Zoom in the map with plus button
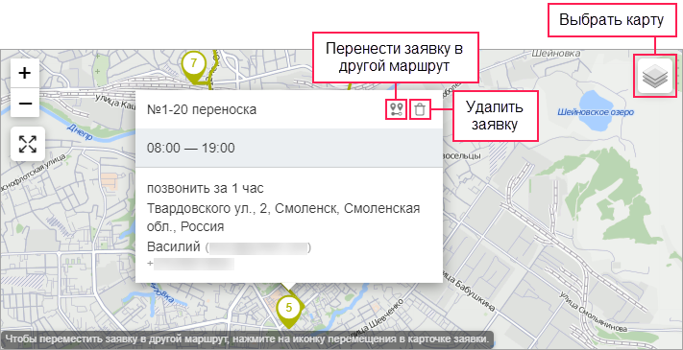The width and height of the screenshot is (683, 350). tap(25, 73)
